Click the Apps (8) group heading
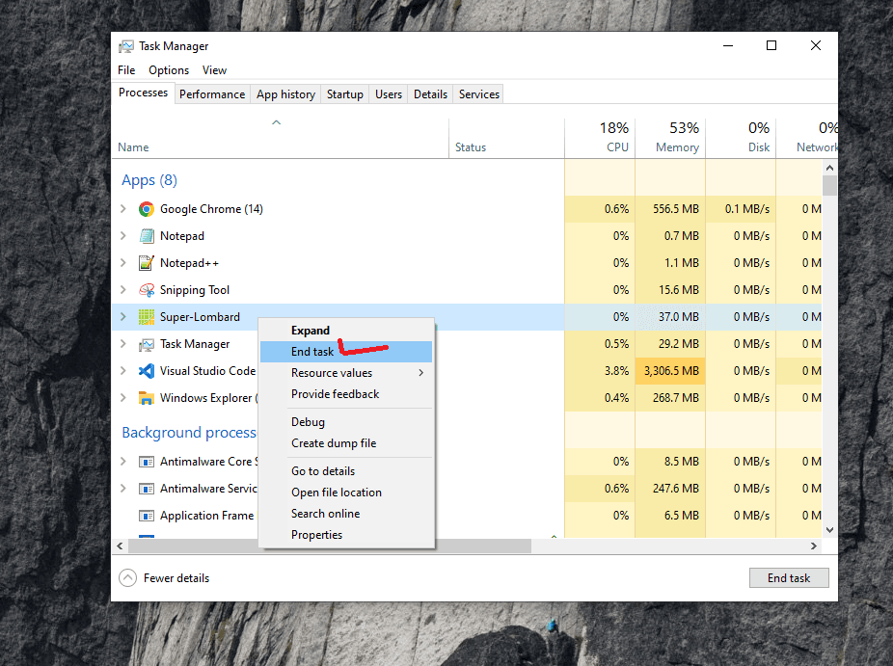This screenshot has height=666, width=893. [x=149, y=180]
